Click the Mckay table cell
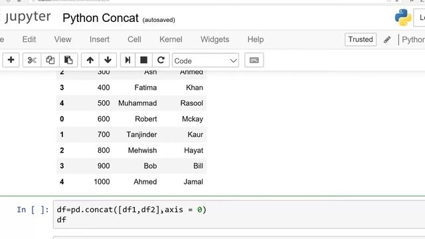This screenshot has width=425, height=239. pyautogui.click(x=193, y=119)
